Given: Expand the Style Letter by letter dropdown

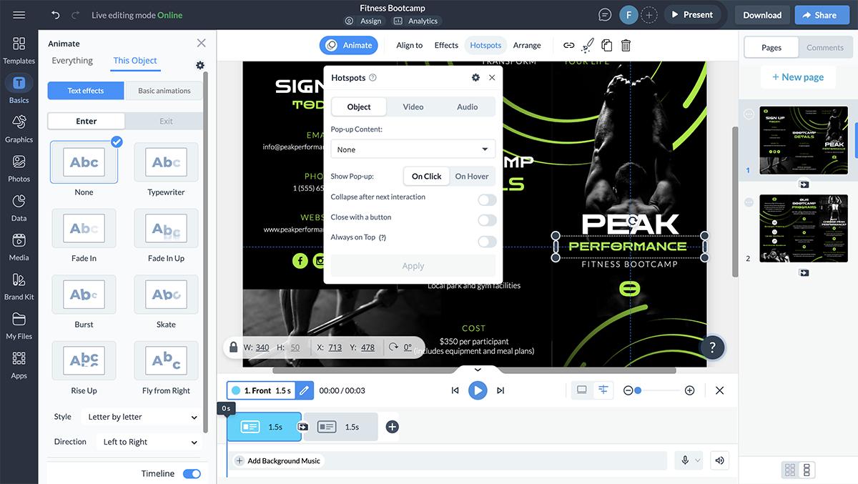Looking at the screenshot, I should pos(142,417).
